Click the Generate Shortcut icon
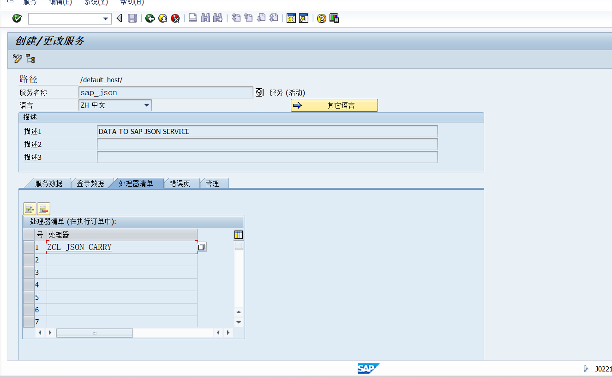This screenshot has height=377, width=612. pyautogui.click(x=304, y=18)
